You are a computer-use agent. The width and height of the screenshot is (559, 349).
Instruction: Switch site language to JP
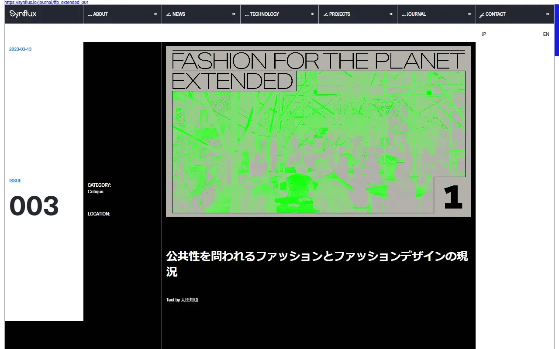click(483, 34)
